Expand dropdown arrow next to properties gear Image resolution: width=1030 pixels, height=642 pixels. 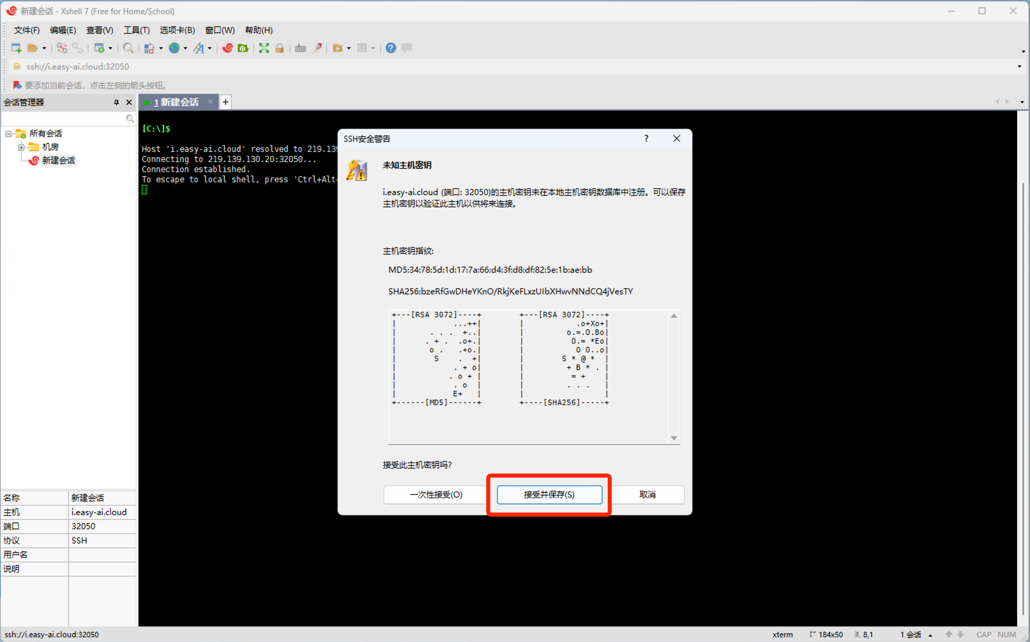point(110,48)
